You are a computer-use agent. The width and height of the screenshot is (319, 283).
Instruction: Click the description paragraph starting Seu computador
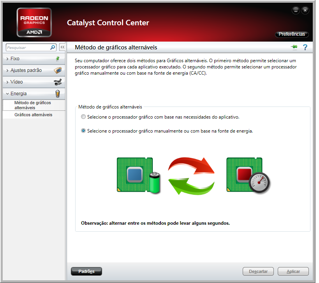pos(186,67)
